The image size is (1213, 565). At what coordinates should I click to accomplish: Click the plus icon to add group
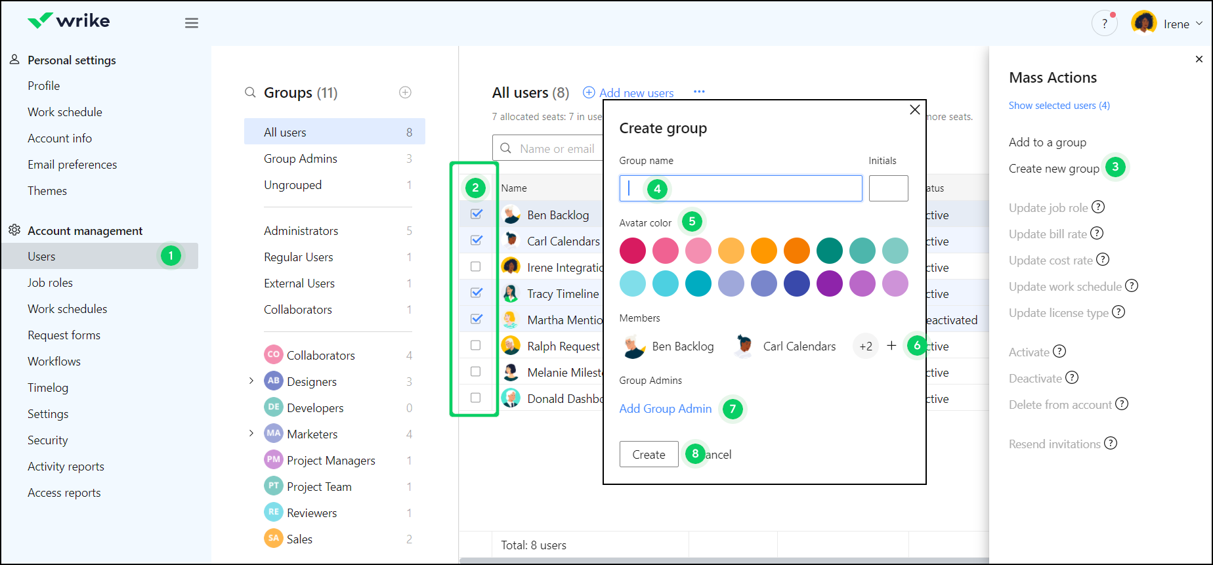tap(405, 93)
